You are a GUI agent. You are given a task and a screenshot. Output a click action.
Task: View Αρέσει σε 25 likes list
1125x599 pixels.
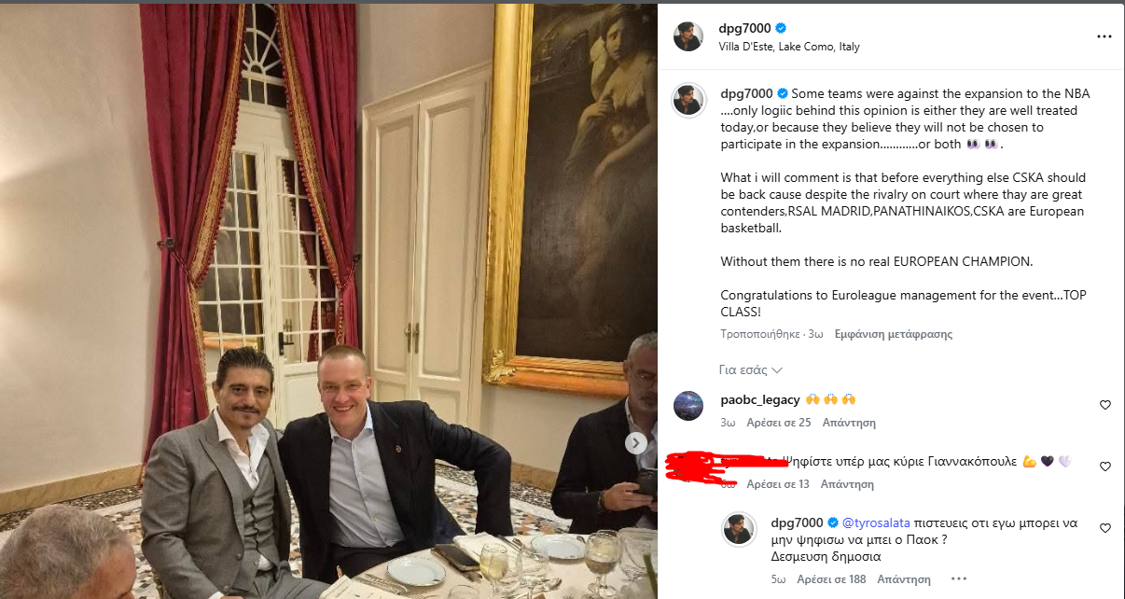pyautogui.click(x=779, y=423)
